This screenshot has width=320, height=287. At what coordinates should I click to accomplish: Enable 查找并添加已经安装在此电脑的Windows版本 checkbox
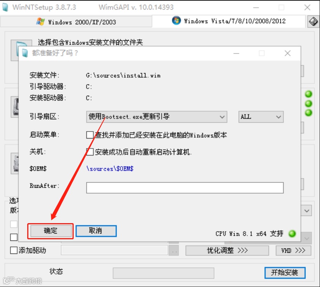pos(90,135)
